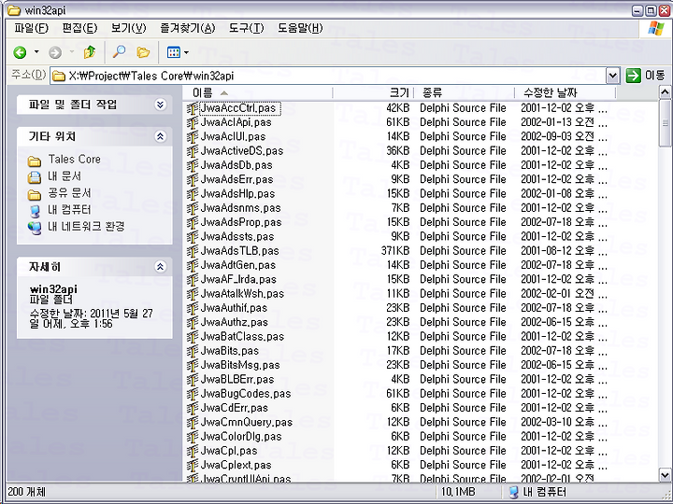Select JwaActiveDS.pas file icon
673x504 pixels.
pyautogui.click(x=193, y=151)
